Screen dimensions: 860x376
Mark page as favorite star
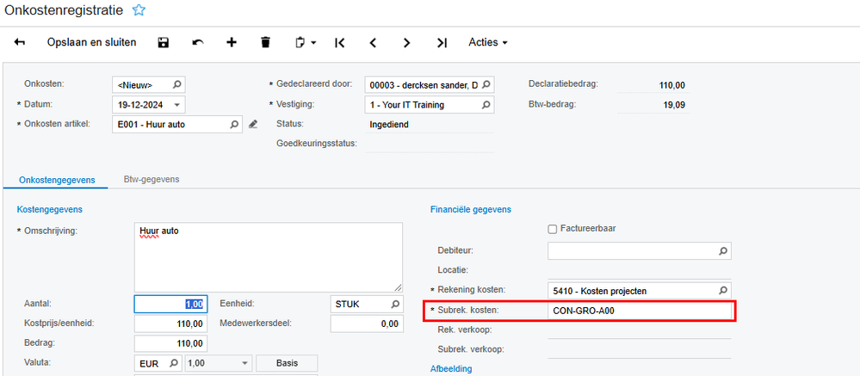(139, 10)
